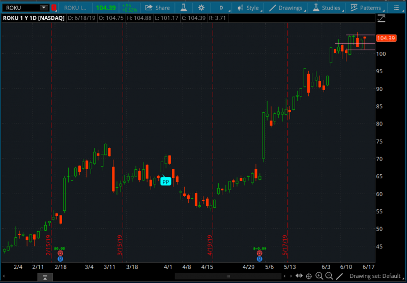Click the horizontal expand arrows icon
The width and height of the screenshot is (407, 283).
click(299, 276)
